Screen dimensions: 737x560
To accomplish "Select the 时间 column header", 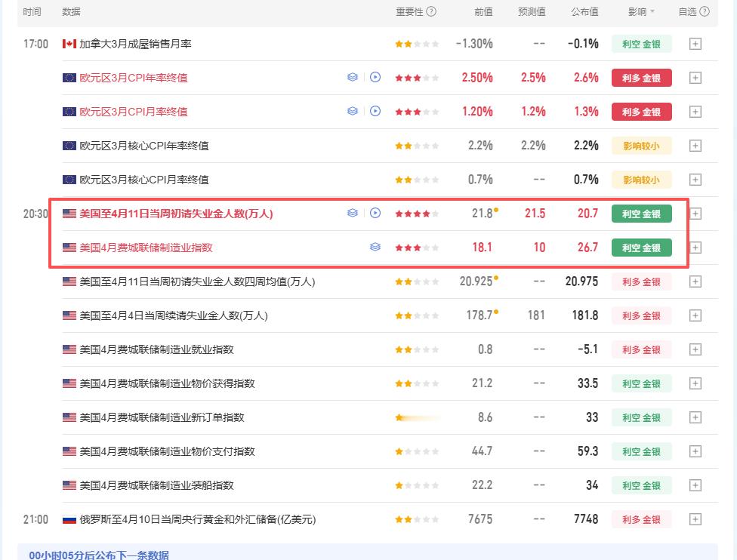I will click(32, 12).
